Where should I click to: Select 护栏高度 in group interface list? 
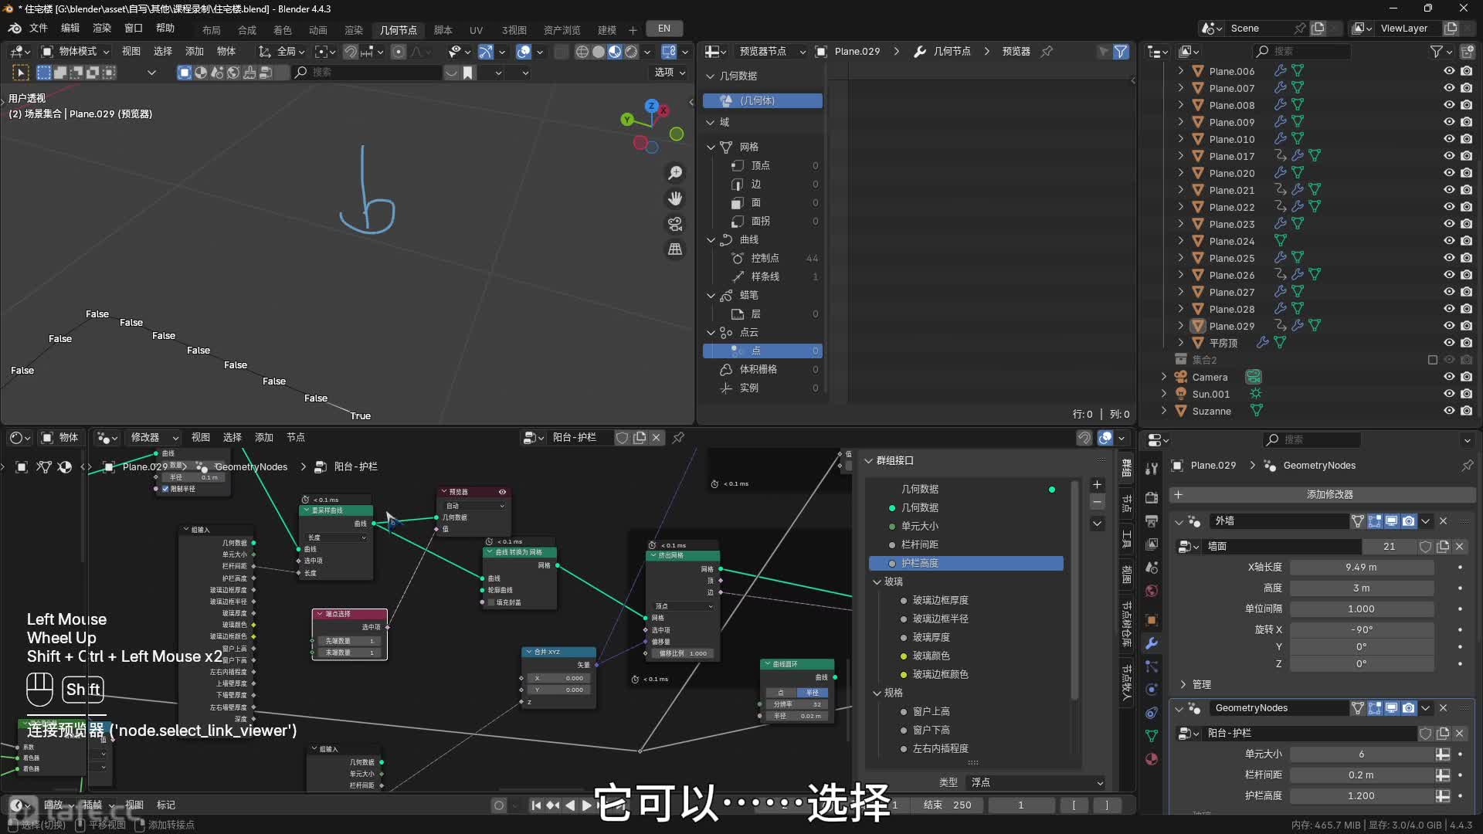(x=965, y=564)
